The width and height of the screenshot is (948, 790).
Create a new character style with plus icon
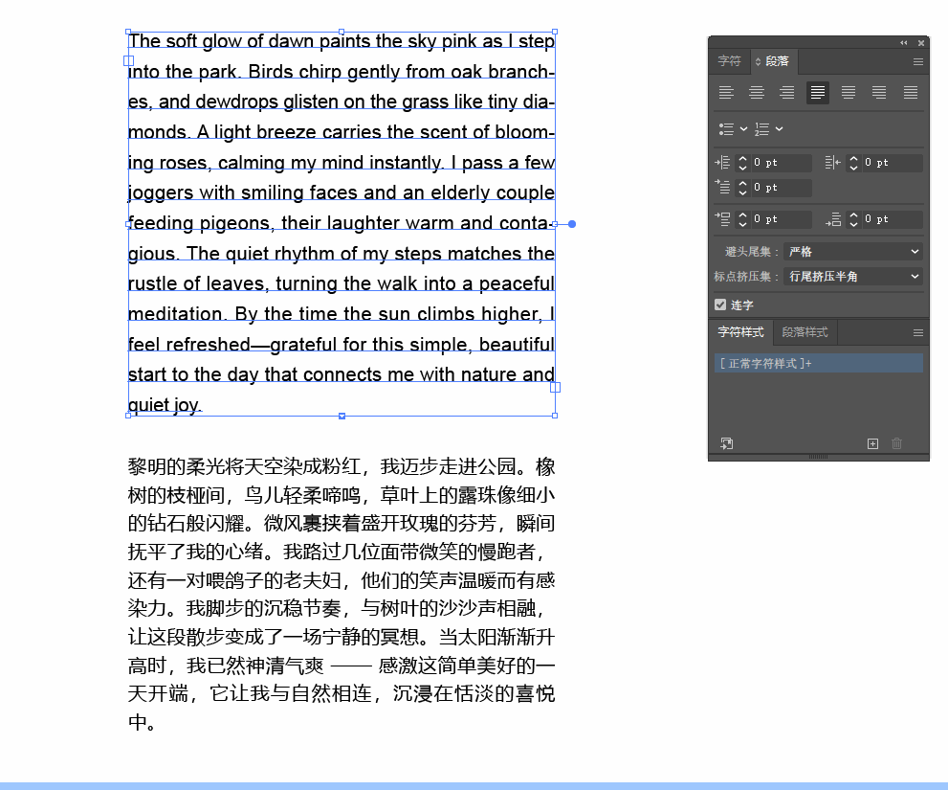(872, 443)
